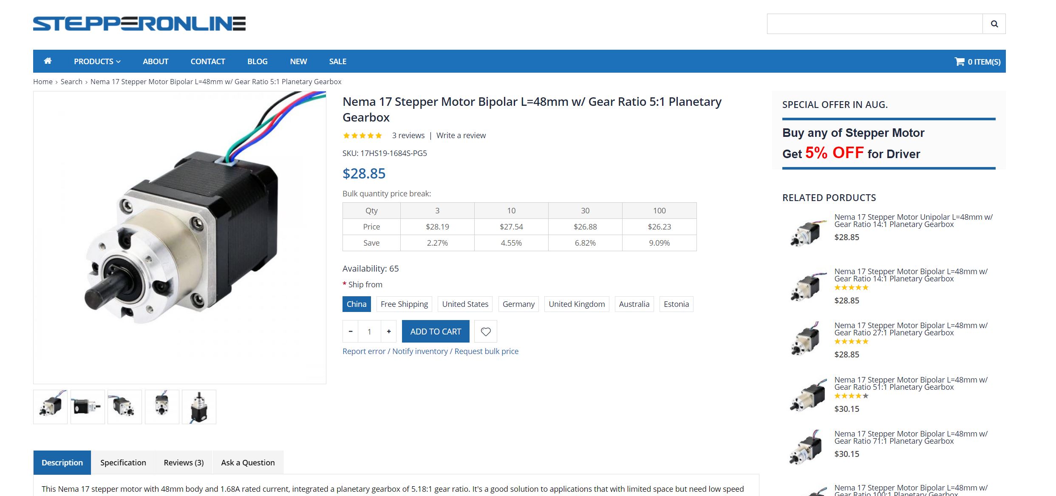The width and height of the screenshot is (1056, 496).
Task: Switch to Reviews (3) tab
Action: [184, 462]
